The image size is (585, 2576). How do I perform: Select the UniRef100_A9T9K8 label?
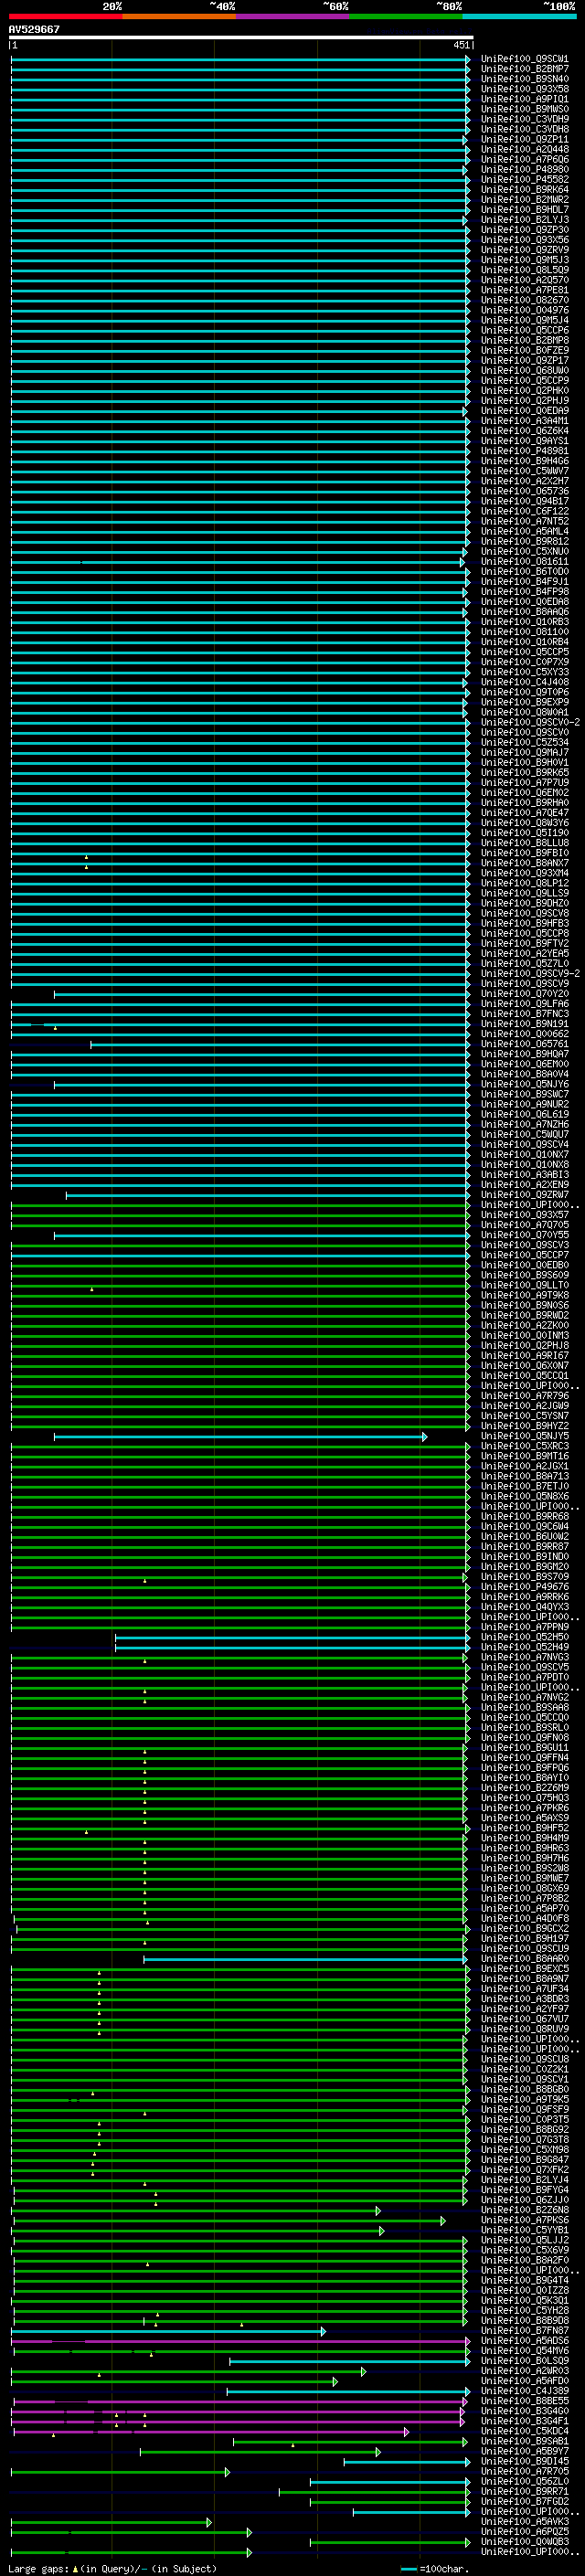click(524, 1295)
